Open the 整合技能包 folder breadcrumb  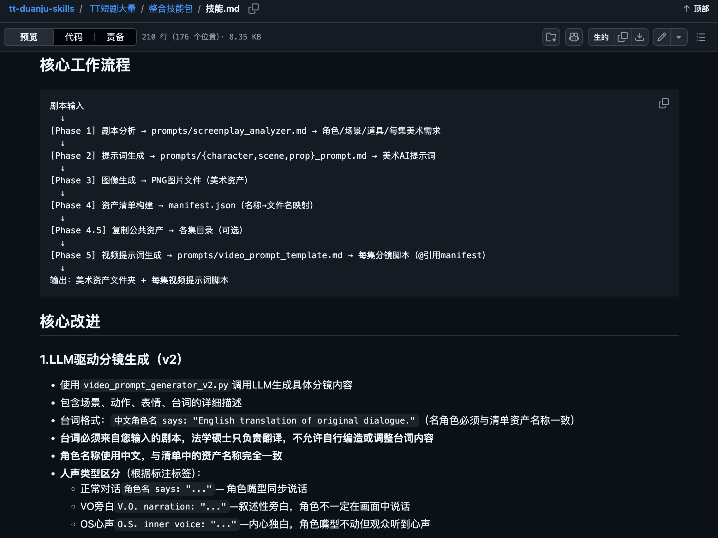tap(171, 9)
